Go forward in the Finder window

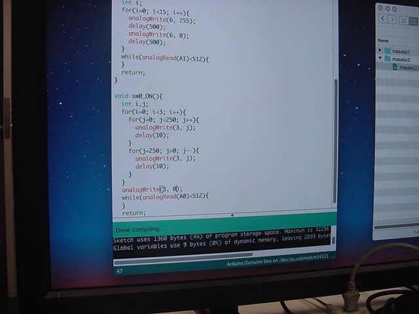(392, 20)
